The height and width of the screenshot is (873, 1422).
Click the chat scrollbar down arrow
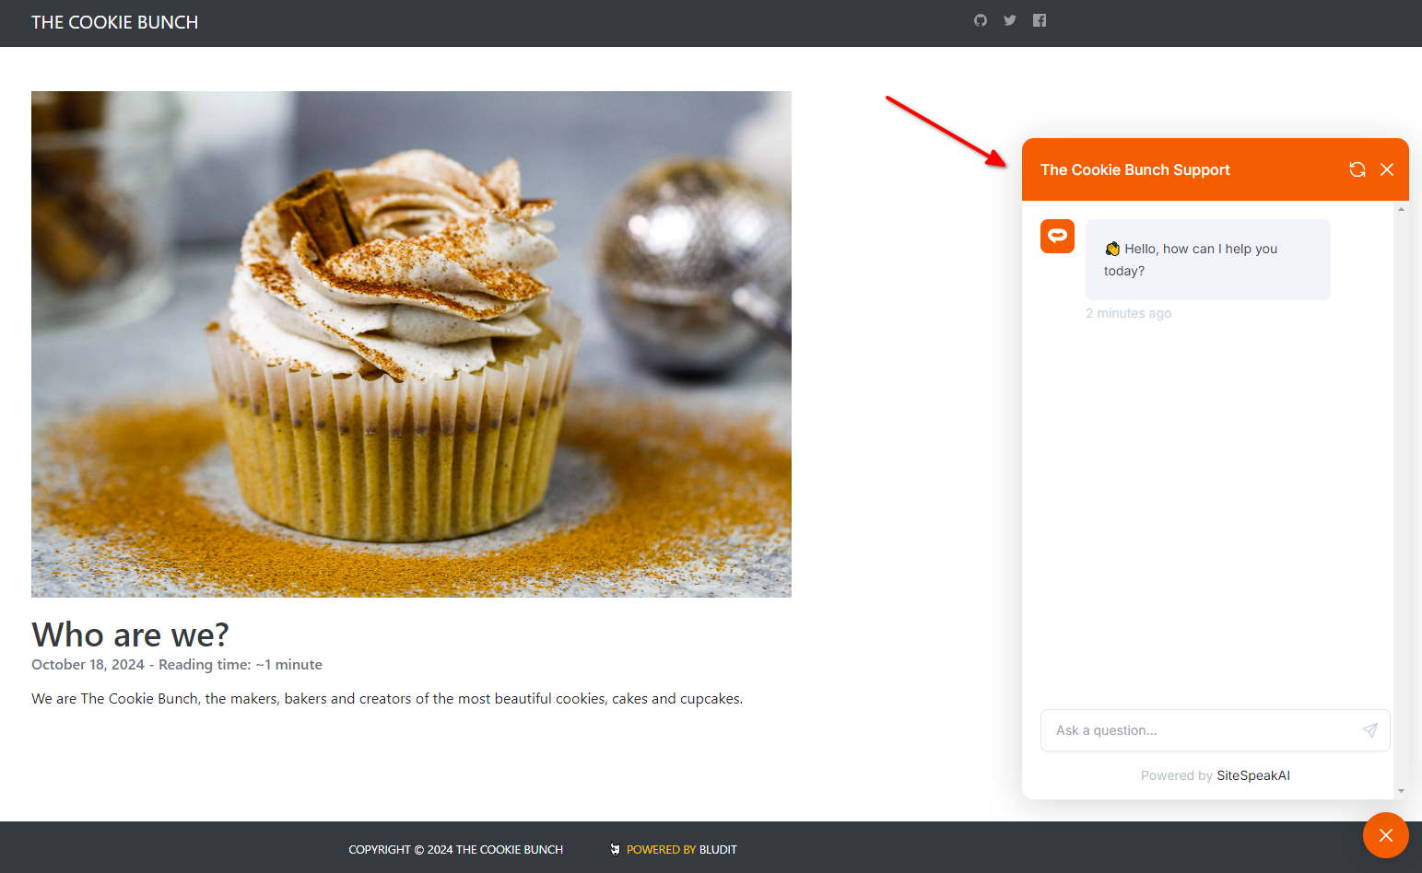[x=1401, y=790]
